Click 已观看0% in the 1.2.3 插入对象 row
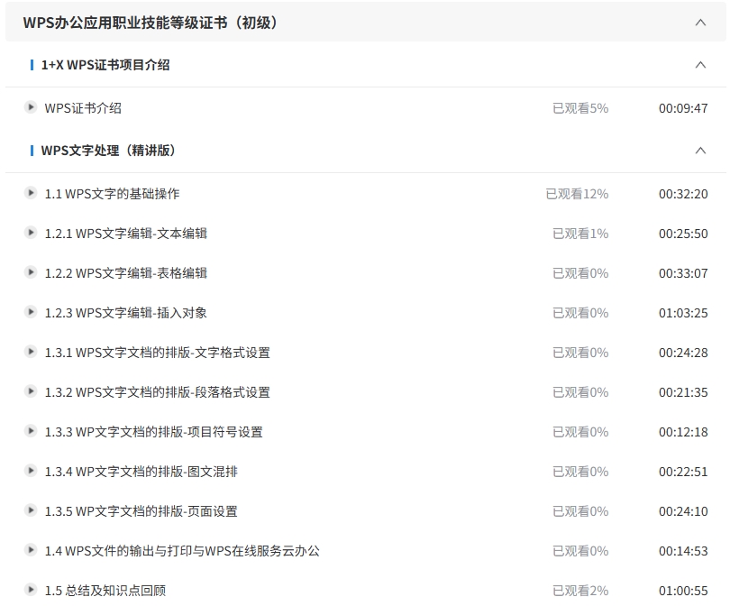This screenshot has width=730, height=606. pyautogui.click(x=580, y=313)
